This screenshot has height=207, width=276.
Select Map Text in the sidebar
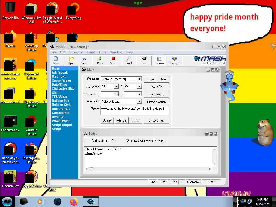(58, 76)
